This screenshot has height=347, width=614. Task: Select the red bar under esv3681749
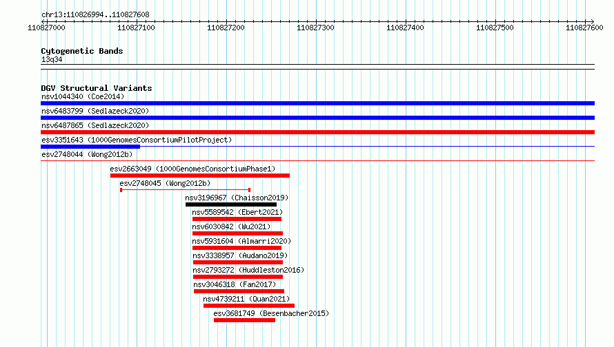click(244, 320)
